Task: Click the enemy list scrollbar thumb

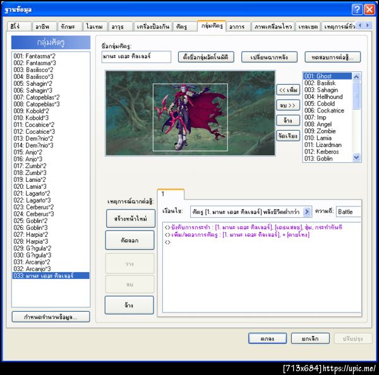Action: [356, 95]
